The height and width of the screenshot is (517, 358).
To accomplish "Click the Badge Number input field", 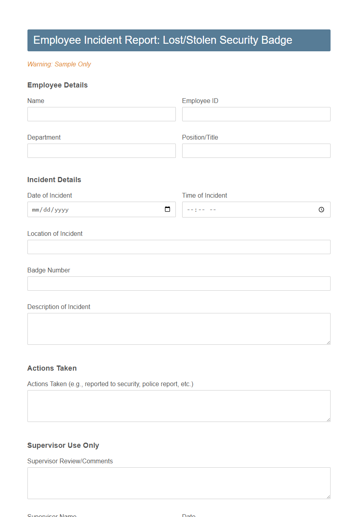I will [179, 284].
